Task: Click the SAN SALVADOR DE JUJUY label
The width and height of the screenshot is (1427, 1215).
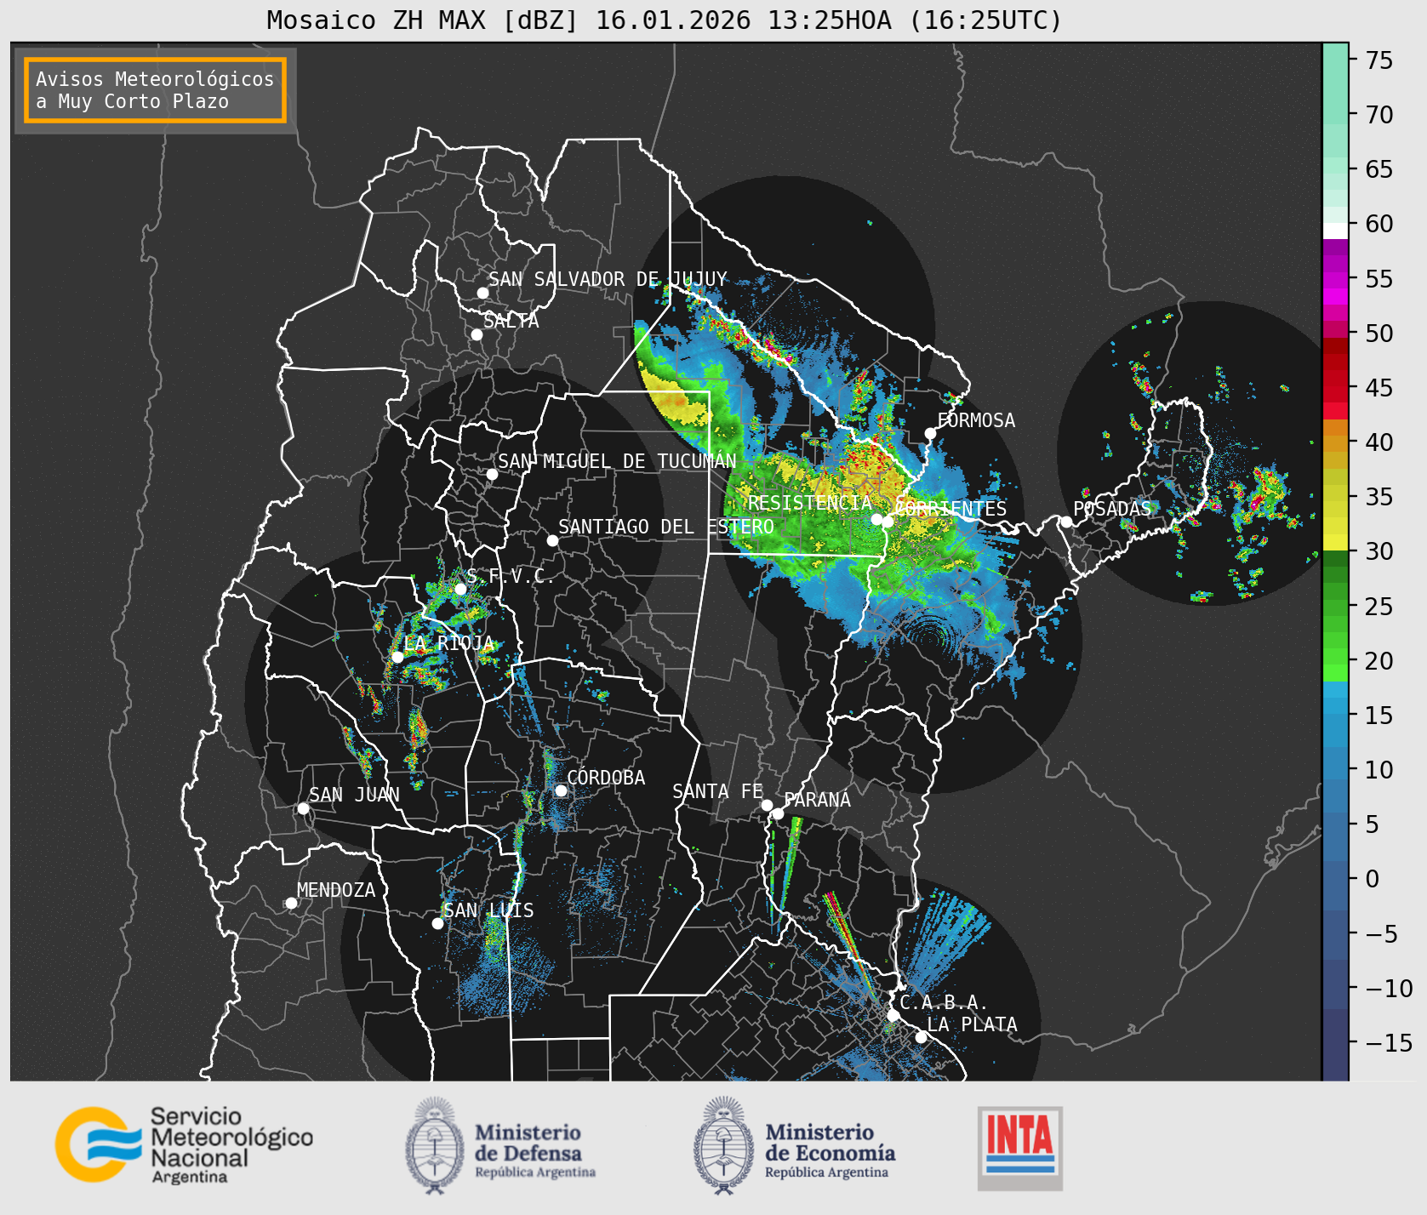Action: pyautogui.click(x=608, y=279)
